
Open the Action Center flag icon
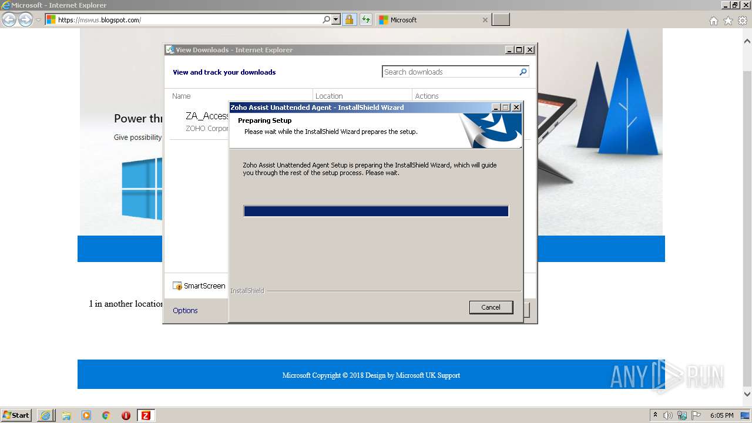point(696,415)
